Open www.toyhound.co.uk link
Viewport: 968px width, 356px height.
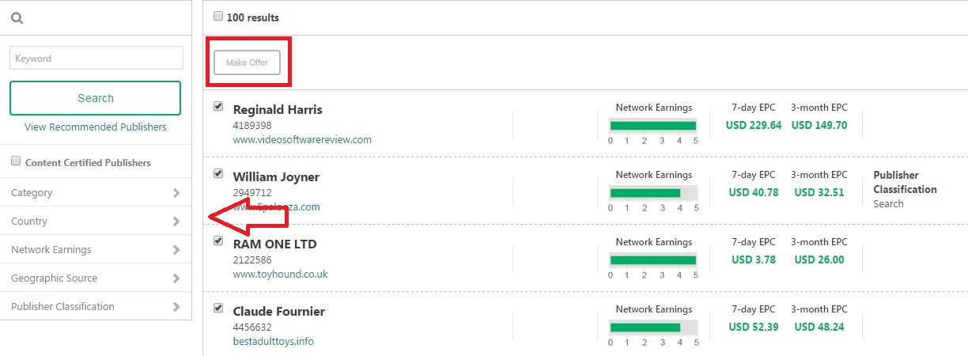(x=280, y=274)
